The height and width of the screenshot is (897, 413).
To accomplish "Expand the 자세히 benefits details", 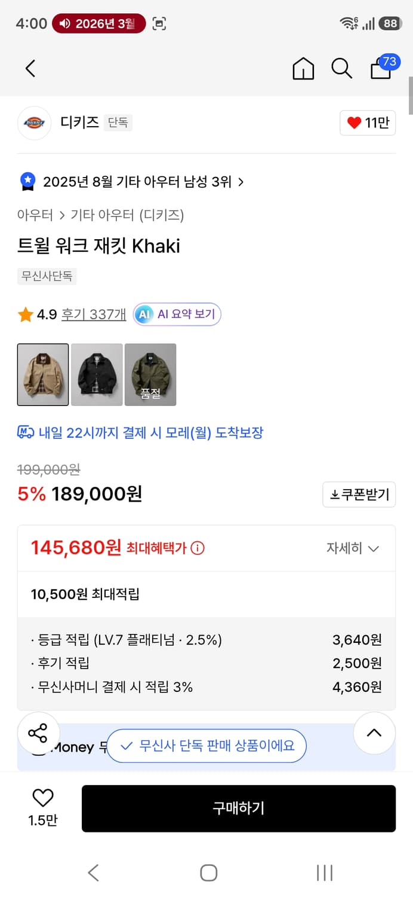I will (353, 547).
